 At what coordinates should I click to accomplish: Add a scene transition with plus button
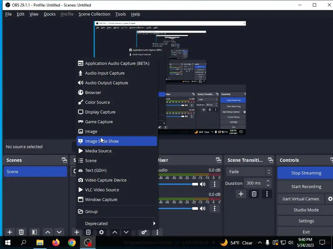241,194
